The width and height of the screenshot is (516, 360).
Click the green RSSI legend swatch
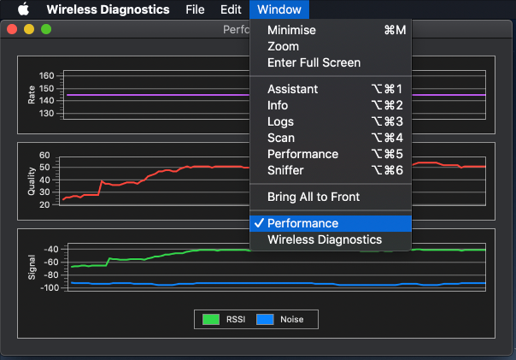(x=211, y=319)
